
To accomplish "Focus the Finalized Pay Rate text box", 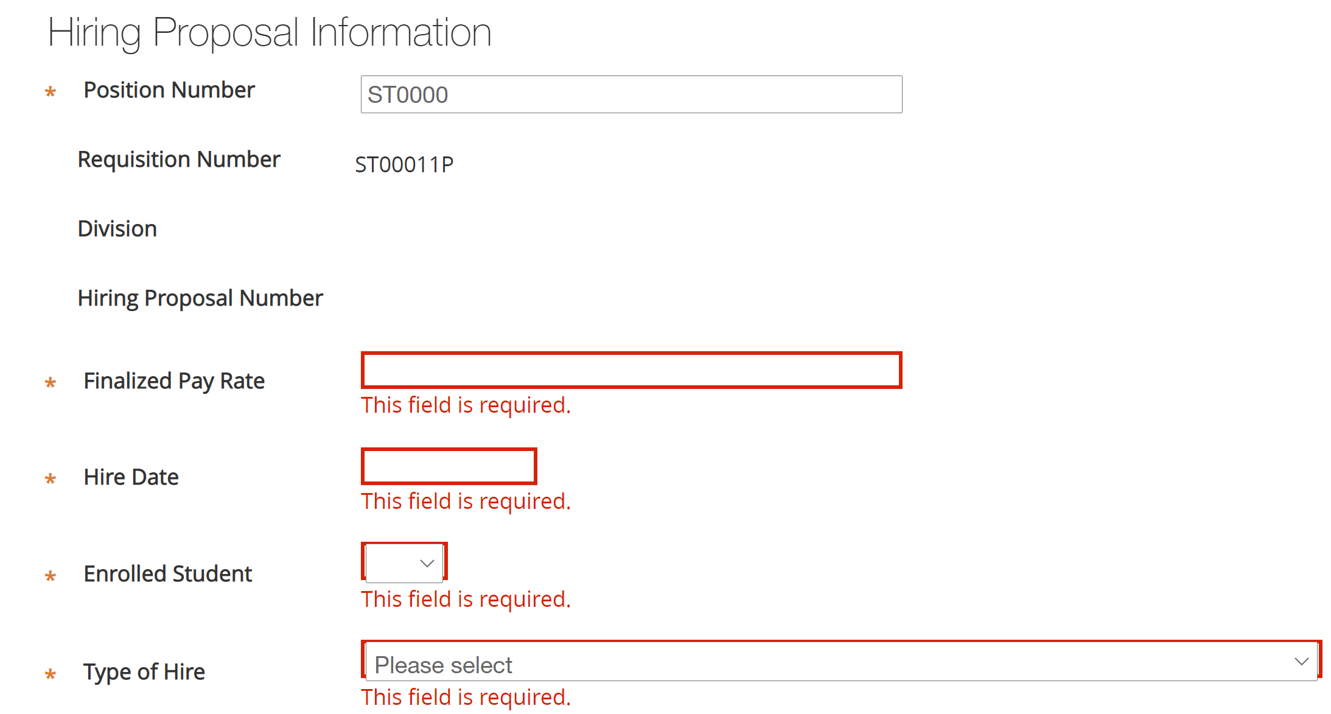I will click(631, 370).
